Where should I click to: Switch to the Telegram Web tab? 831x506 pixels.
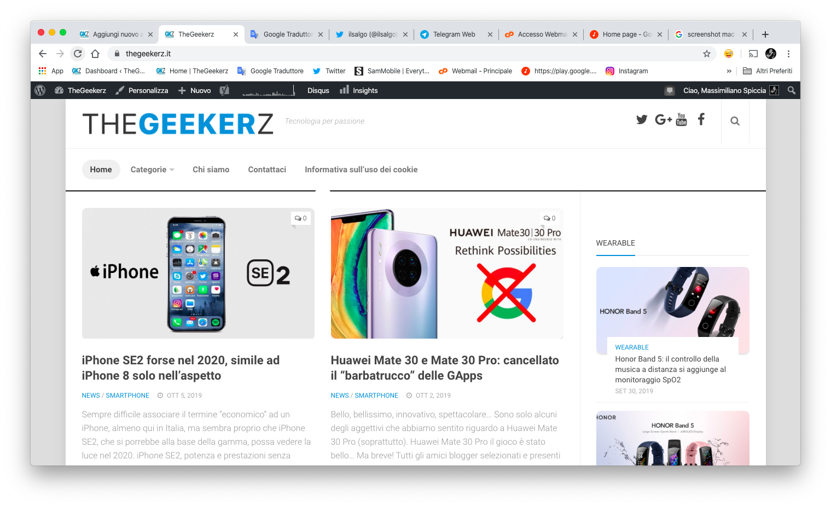pyautogui.click(x=454, y=34)
